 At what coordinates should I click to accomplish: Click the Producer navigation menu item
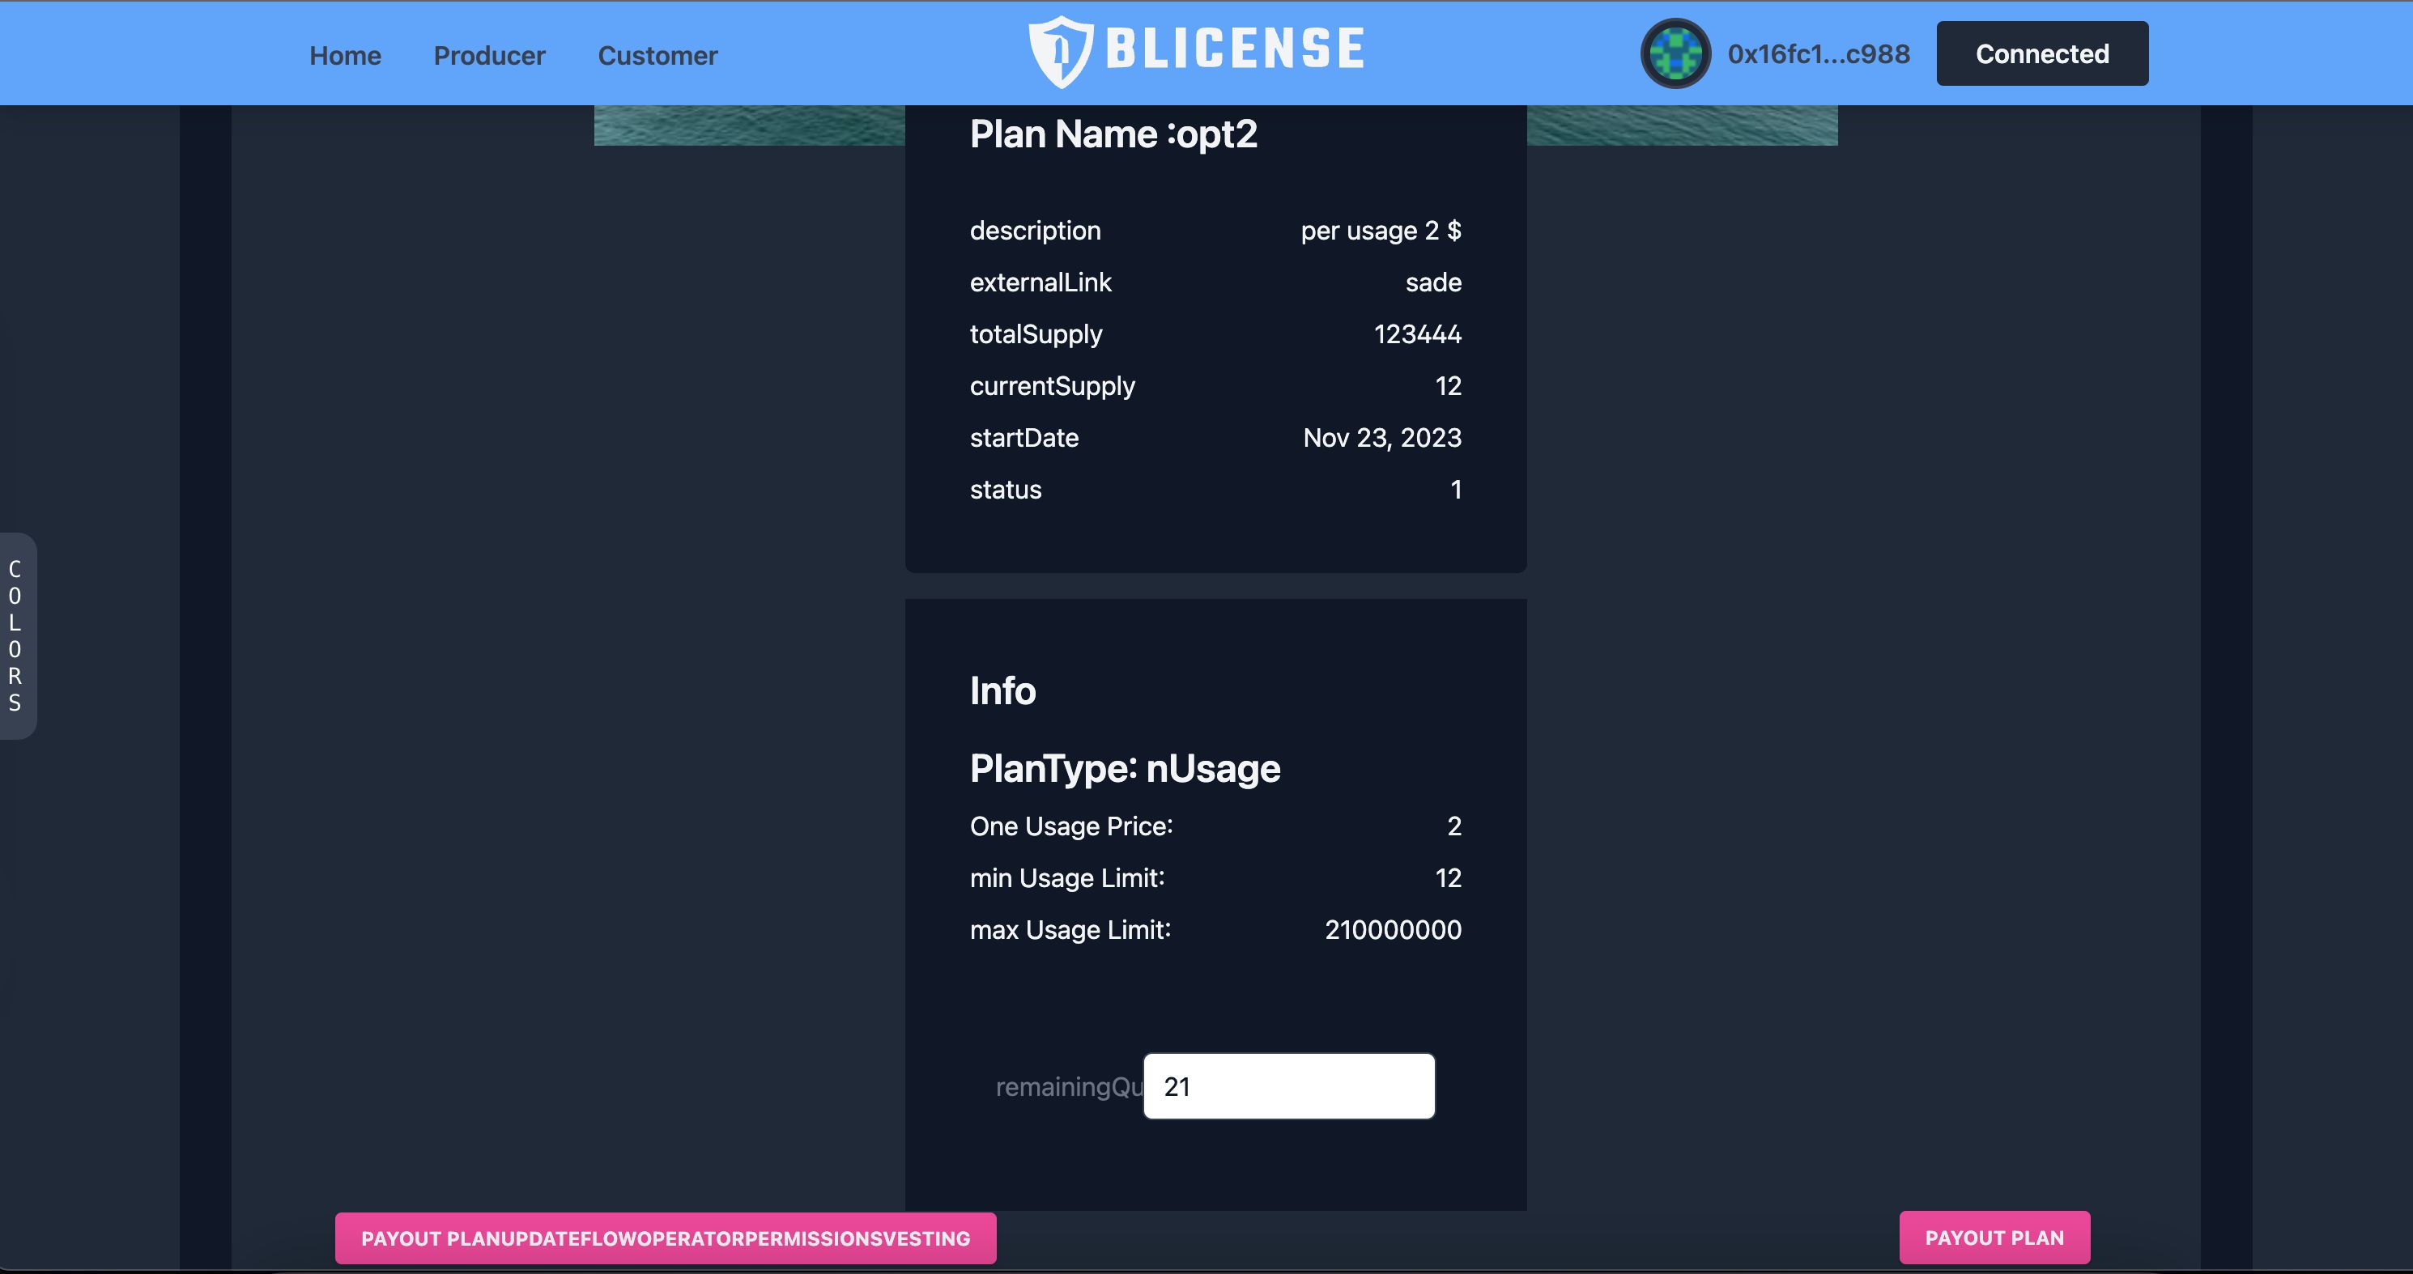[490, 54]
